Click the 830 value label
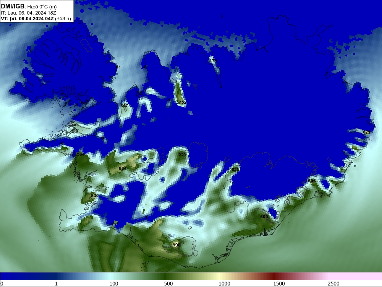382x287 pixels. pos(95,196)
